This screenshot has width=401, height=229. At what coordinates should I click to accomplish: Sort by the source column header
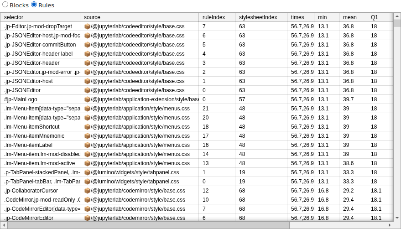[140, 17]
